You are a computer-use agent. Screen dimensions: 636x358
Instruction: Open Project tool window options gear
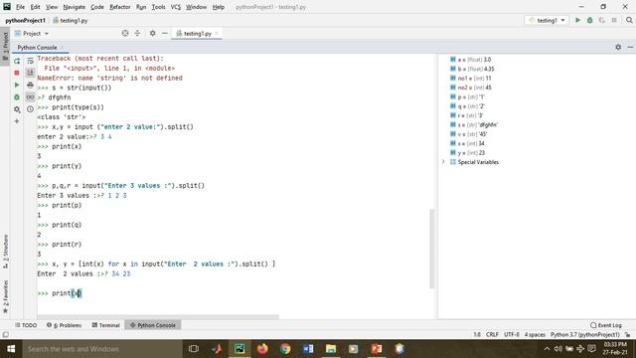point(152,33)
